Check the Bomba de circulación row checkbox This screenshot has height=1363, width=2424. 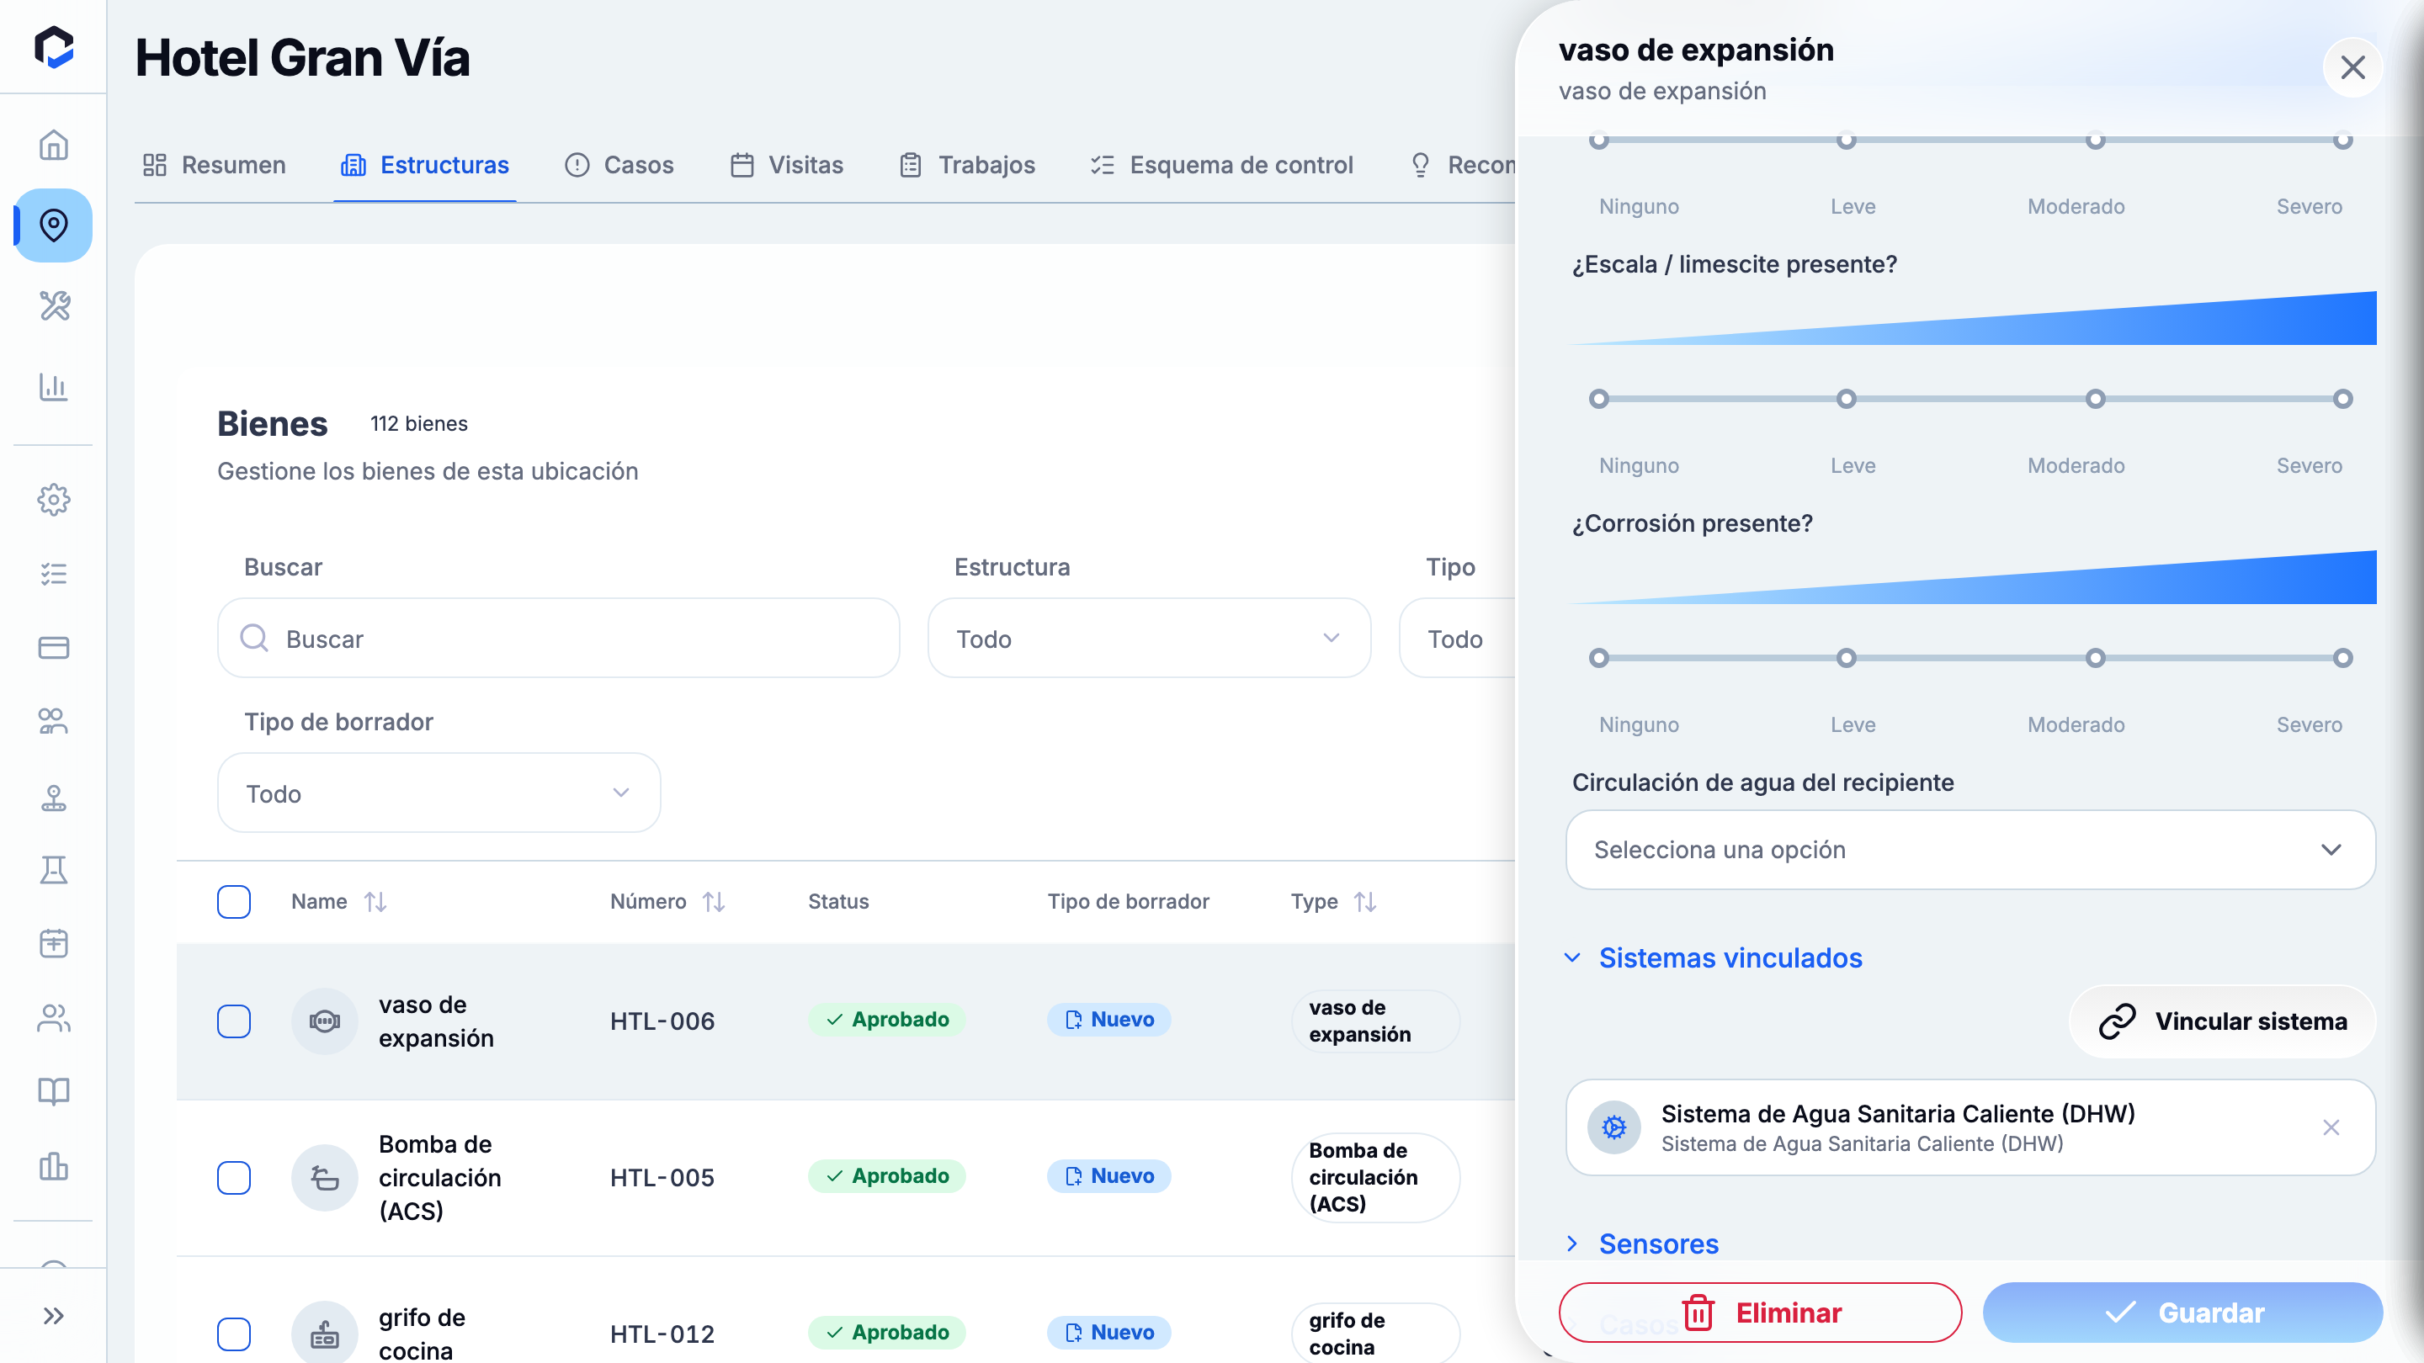(x=233, y=1178)
